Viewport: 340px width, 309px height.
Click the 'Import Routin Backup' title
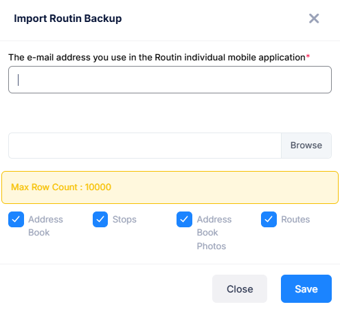click(68, 19)
